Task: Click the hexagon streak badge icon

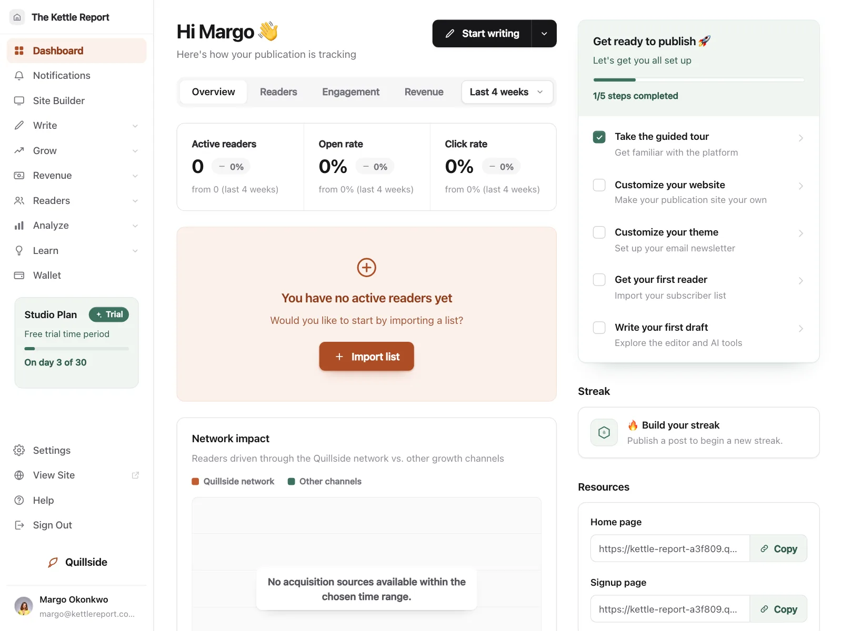Action: [604, 433]
